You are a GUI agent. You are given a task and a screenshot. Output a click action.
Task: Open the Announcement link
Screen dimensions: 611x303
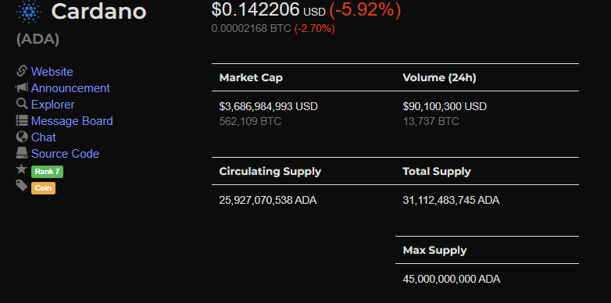(70, 88)
